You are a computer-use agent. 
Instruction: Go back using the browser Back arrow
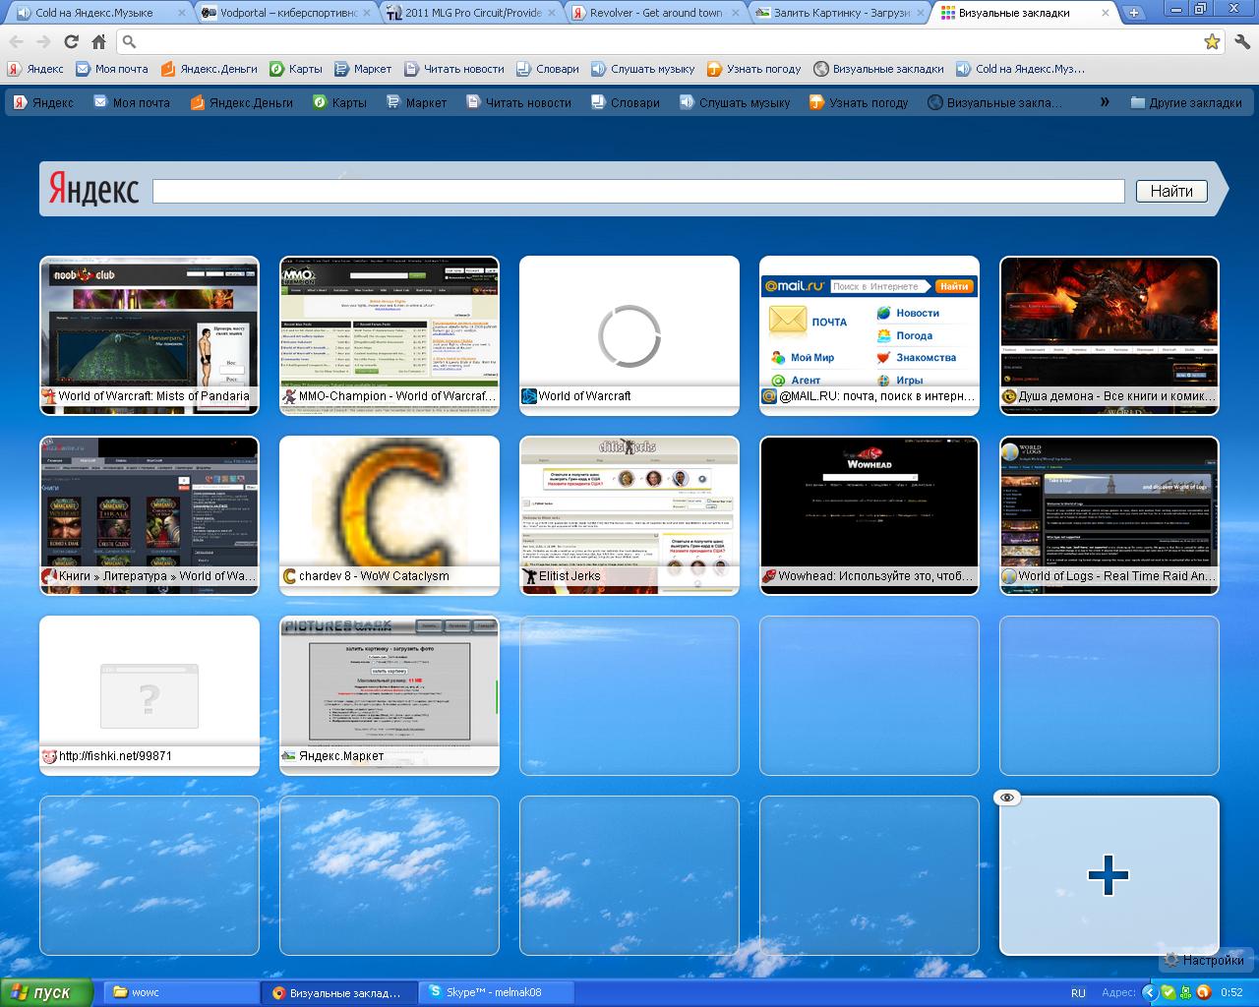pyautogui.click(x=17, y=42)
